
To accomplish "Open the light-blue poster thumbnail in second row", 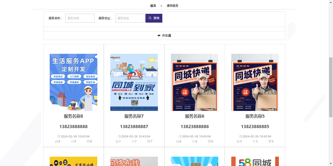I will [195, 161].
